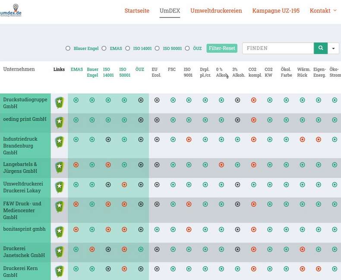This screenshot has height=280, width=341.
Task: Click the Druckstudiogruppe GmbH company name
Action: (25, 103)
